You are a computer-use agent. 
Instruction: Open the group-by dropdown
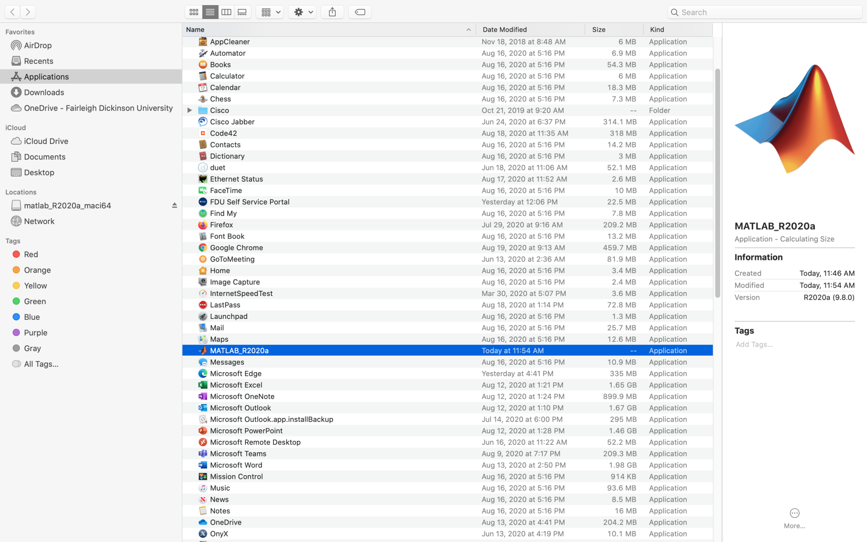tap(270, 12)
